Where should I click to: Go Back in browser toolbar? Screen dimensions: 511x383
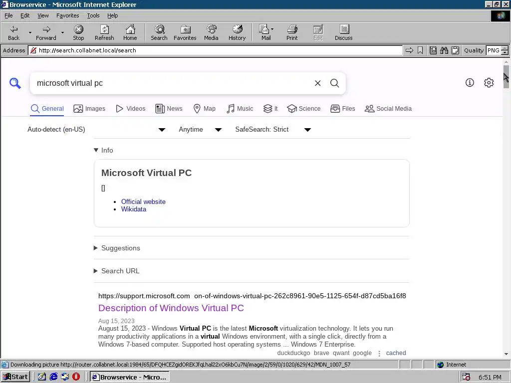point(13,32)
